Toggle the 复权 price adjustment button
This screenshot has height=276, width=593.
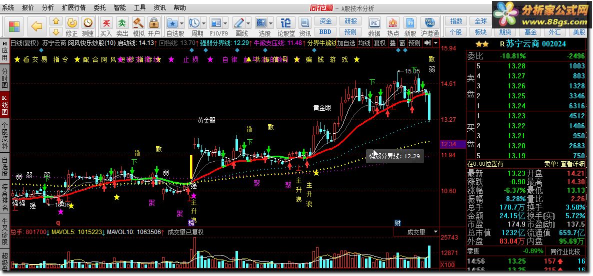379,43
